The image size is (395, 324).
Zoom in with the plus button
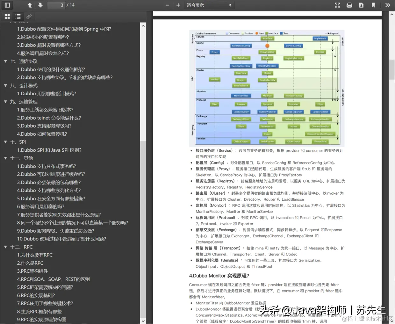[178, 5]
